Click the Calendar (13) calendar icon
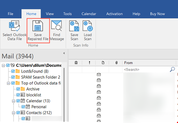 [x=23, y=101]
